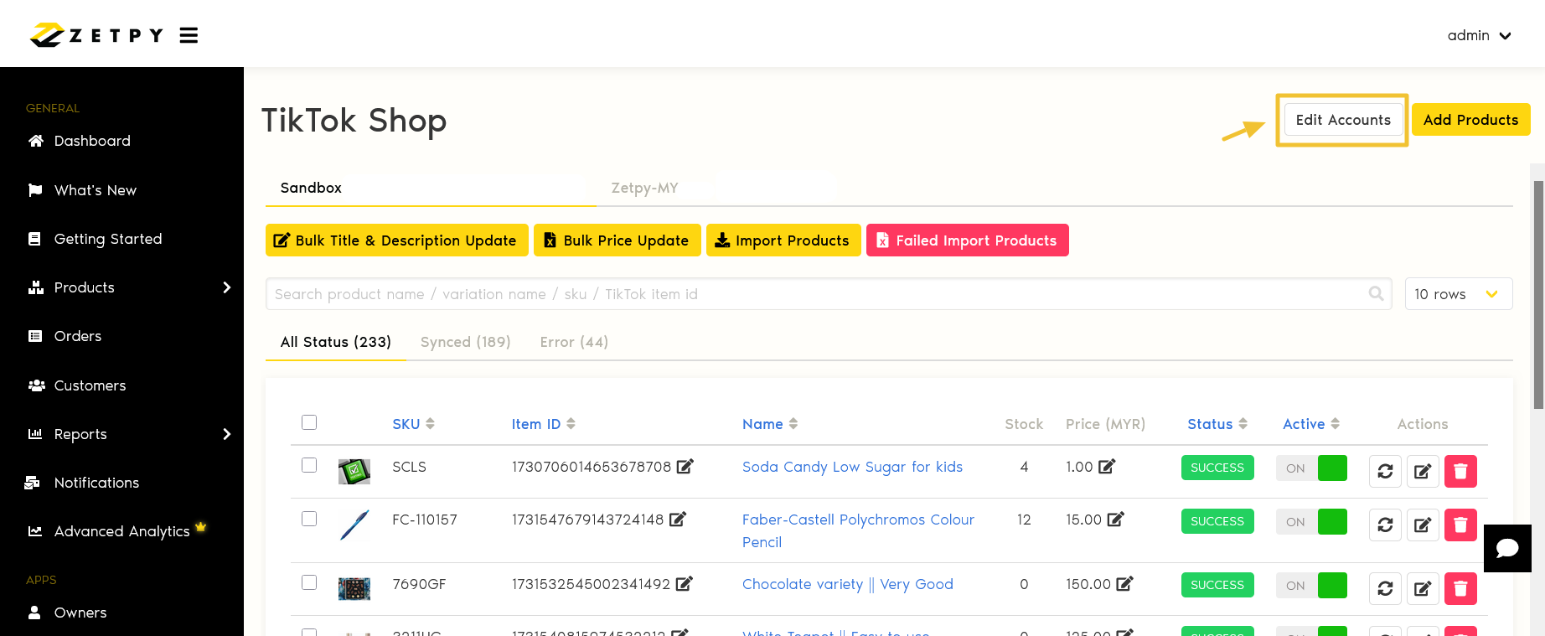The image size is (1545, 636).
Task: Check the 7690GF row checkbox
Action: coord(309,582)
